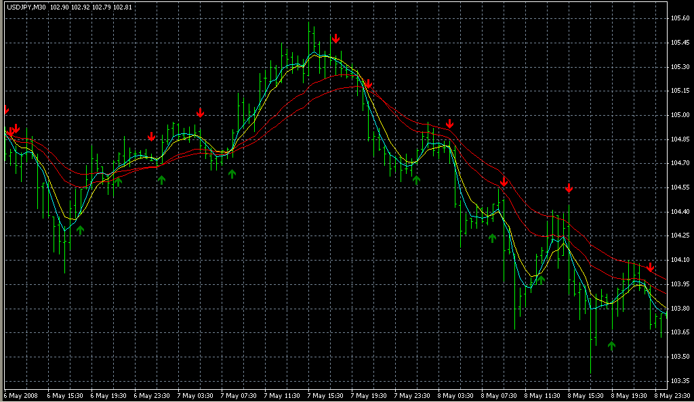Click the red sell arrow above 7 May 03:30
694x402 pixels.
click(x=200, y=113)
